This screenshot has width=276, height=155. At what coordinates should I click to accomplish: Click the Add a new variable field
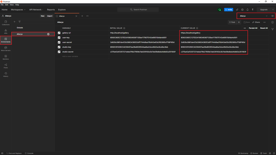pyautogui.click(x=85, y=57)
